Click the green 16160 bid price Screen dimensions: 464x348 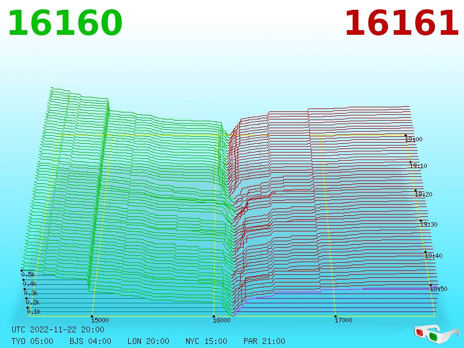pyautogui.click(x=66, y=23)
